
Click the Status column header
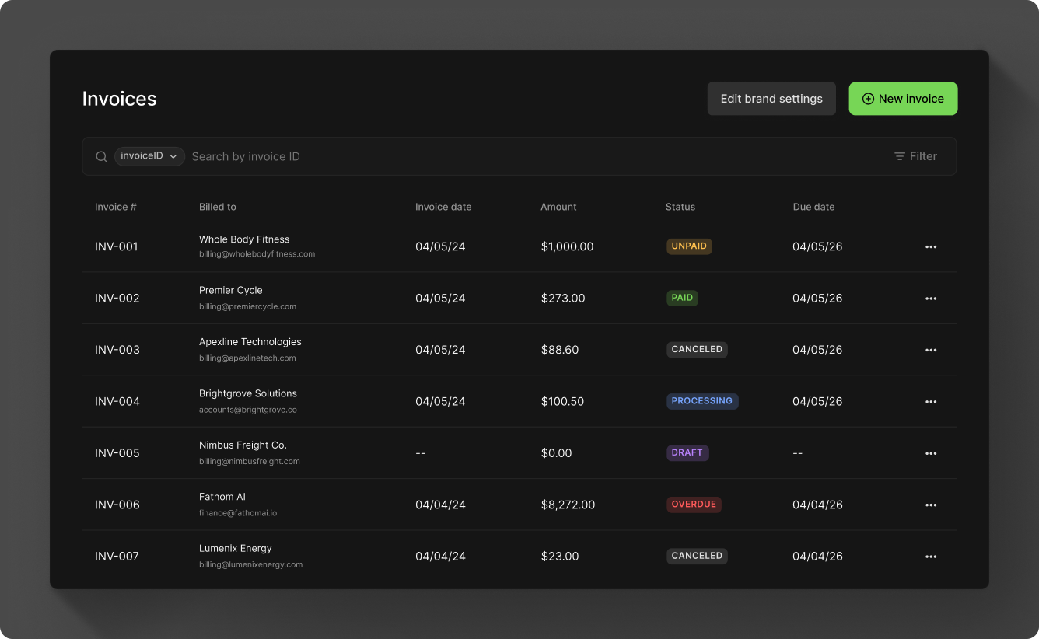680,207
